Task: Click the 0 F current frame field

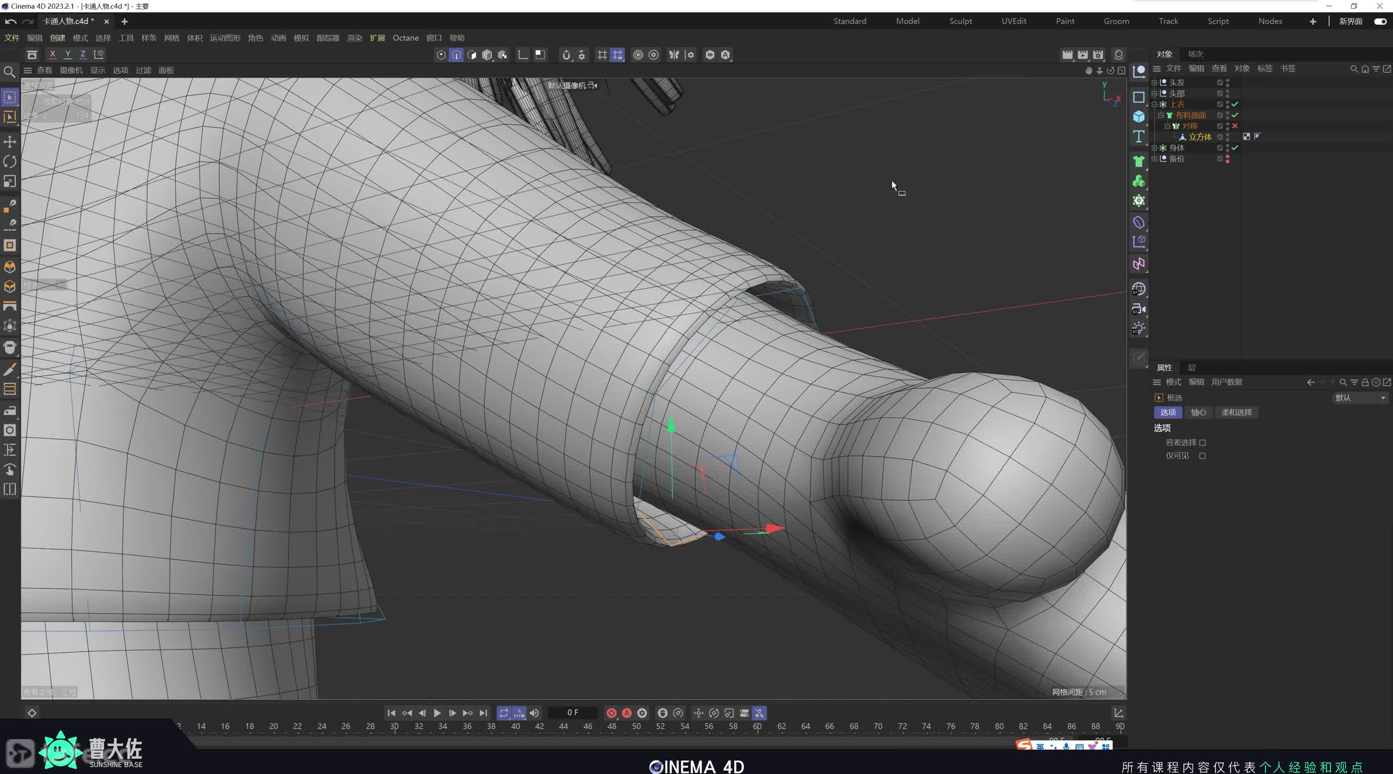Action: 572,713
